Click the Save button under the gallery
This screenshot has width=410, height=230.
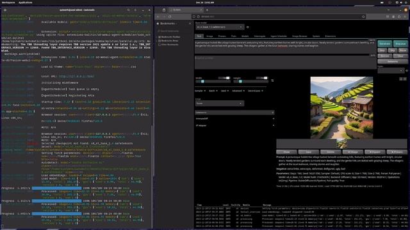point(309,152)
